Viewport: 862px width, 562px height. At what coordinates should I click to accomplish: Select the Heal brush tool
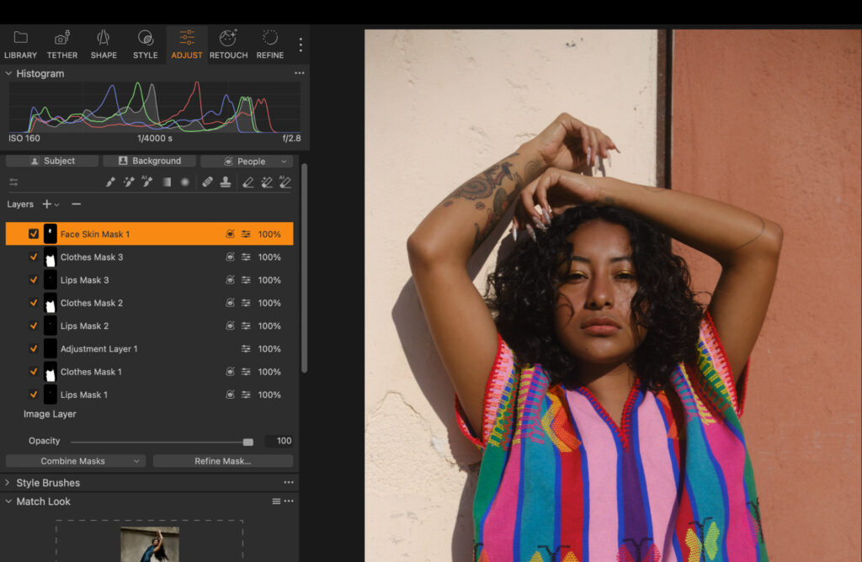[208, 182]
